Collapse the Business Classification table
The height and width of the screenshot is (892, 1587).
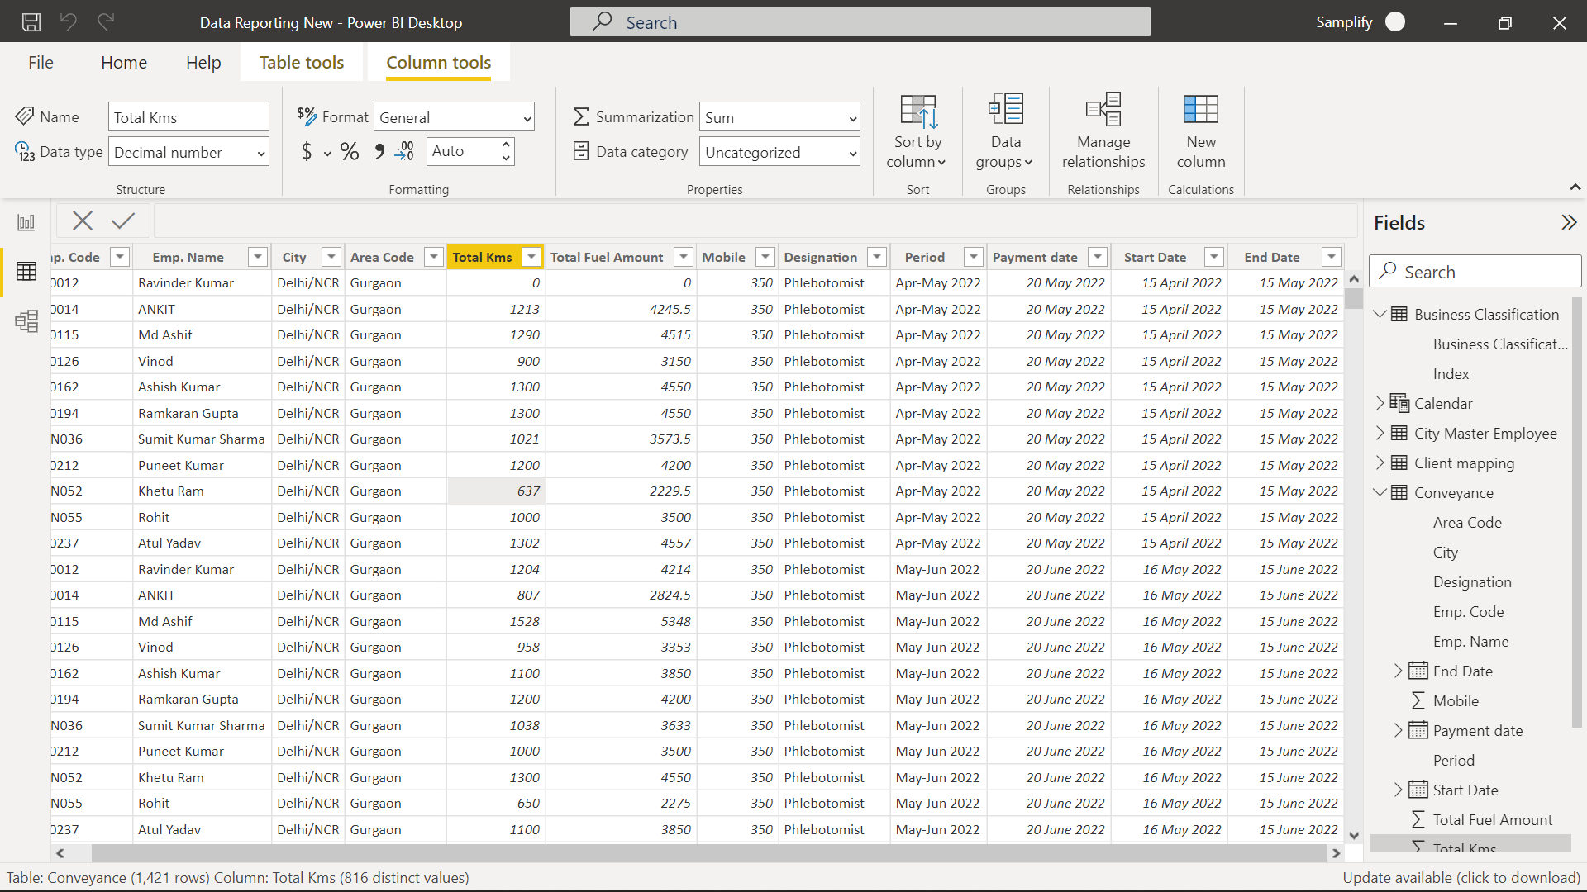[1380, 314]
